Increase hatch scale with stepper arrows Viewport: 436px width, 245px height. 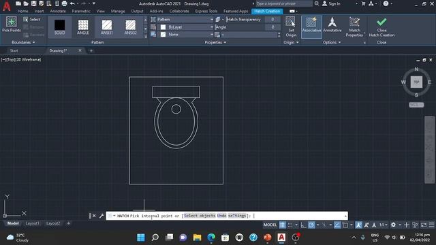coord(279,33)
